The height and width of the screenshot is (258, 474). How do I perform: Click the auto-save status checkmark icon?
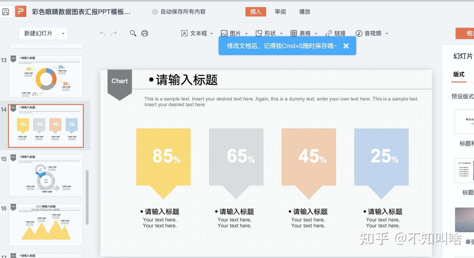click(155, 12)
